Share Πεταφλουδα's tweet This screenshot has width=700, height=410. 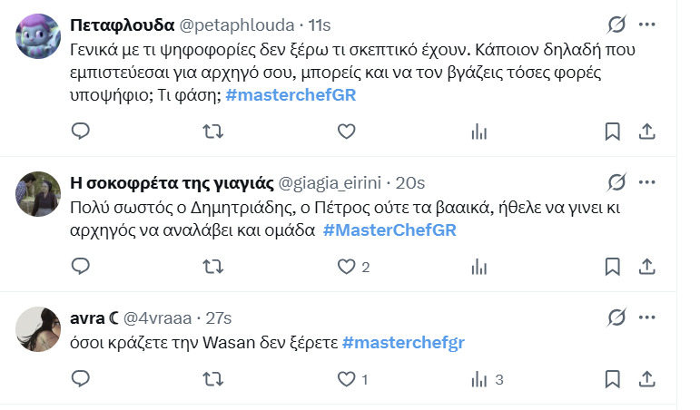tap(647, 132)
